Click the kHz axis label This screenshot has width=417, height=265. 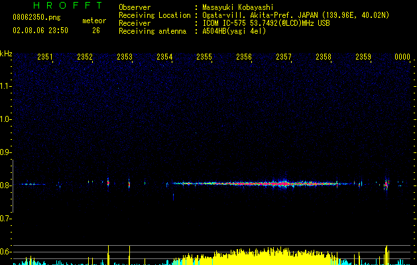point(6,54)
